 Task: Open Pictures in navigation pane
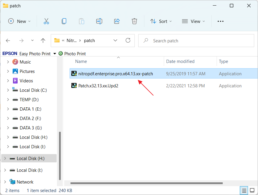pyautogui.click(x=27, y=71)
